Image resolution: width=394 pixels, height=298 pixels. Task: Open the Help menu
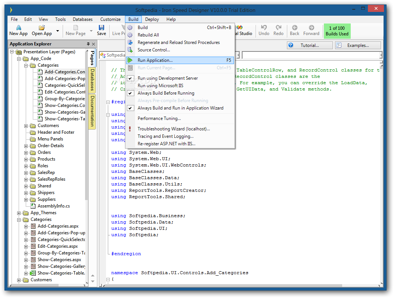click(x=171, y=19)
